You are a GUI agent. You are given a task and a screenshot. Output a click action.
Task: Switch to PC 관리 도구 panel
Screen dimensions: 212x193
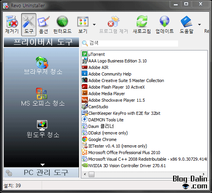coord(41,173)
